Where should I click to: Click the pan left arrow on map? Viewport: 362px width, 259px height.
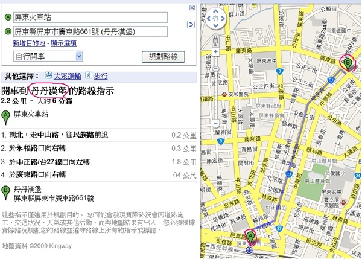click(x=208, y=19)
